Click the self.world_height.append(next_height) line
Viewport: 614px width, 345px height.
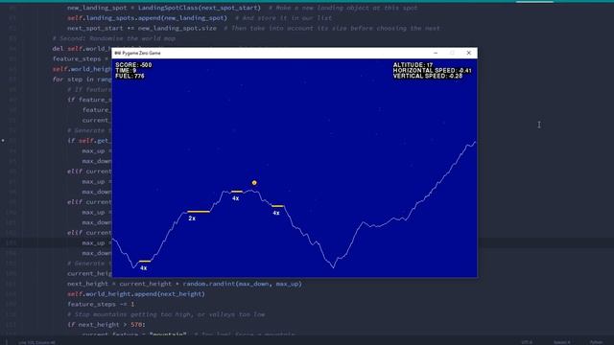(136, 294)
